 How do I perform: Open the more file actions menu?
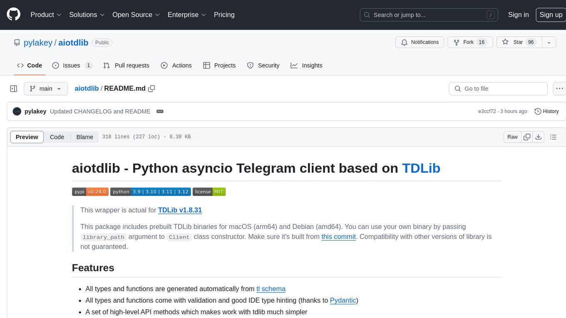(x=559, y=89)
